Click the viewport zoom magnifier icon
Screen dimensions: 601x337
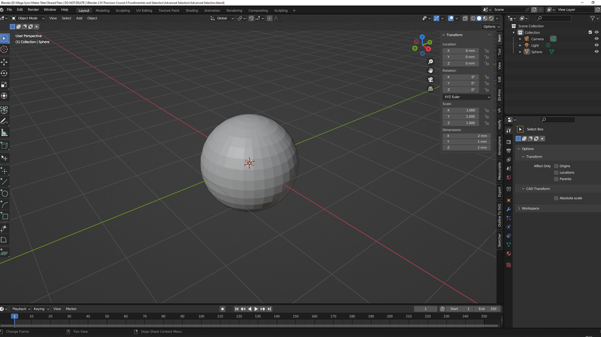431,61
